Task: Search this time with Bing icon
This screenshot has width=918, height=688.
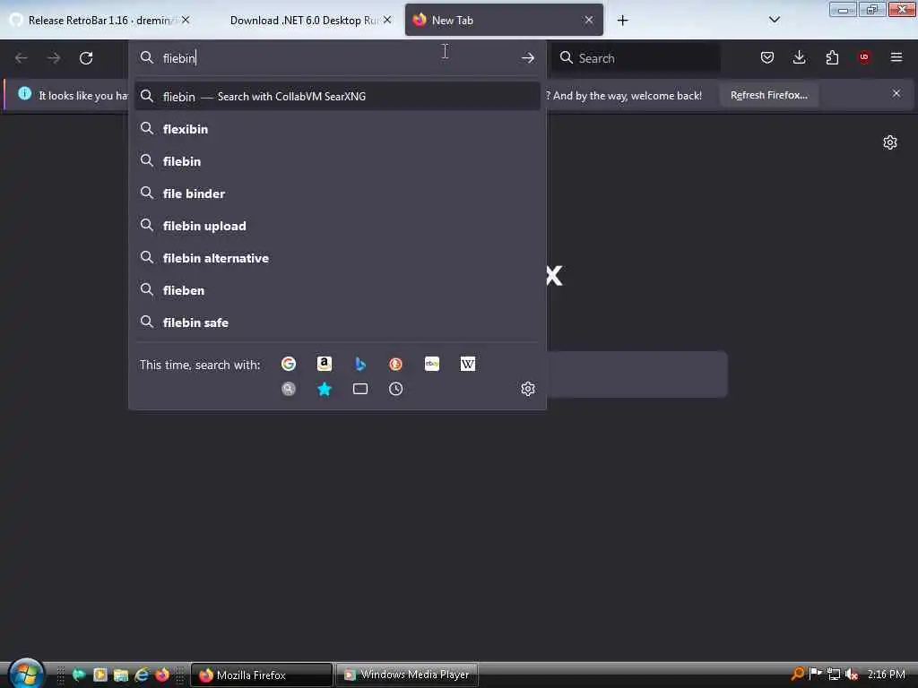Action: click(360, 364)
